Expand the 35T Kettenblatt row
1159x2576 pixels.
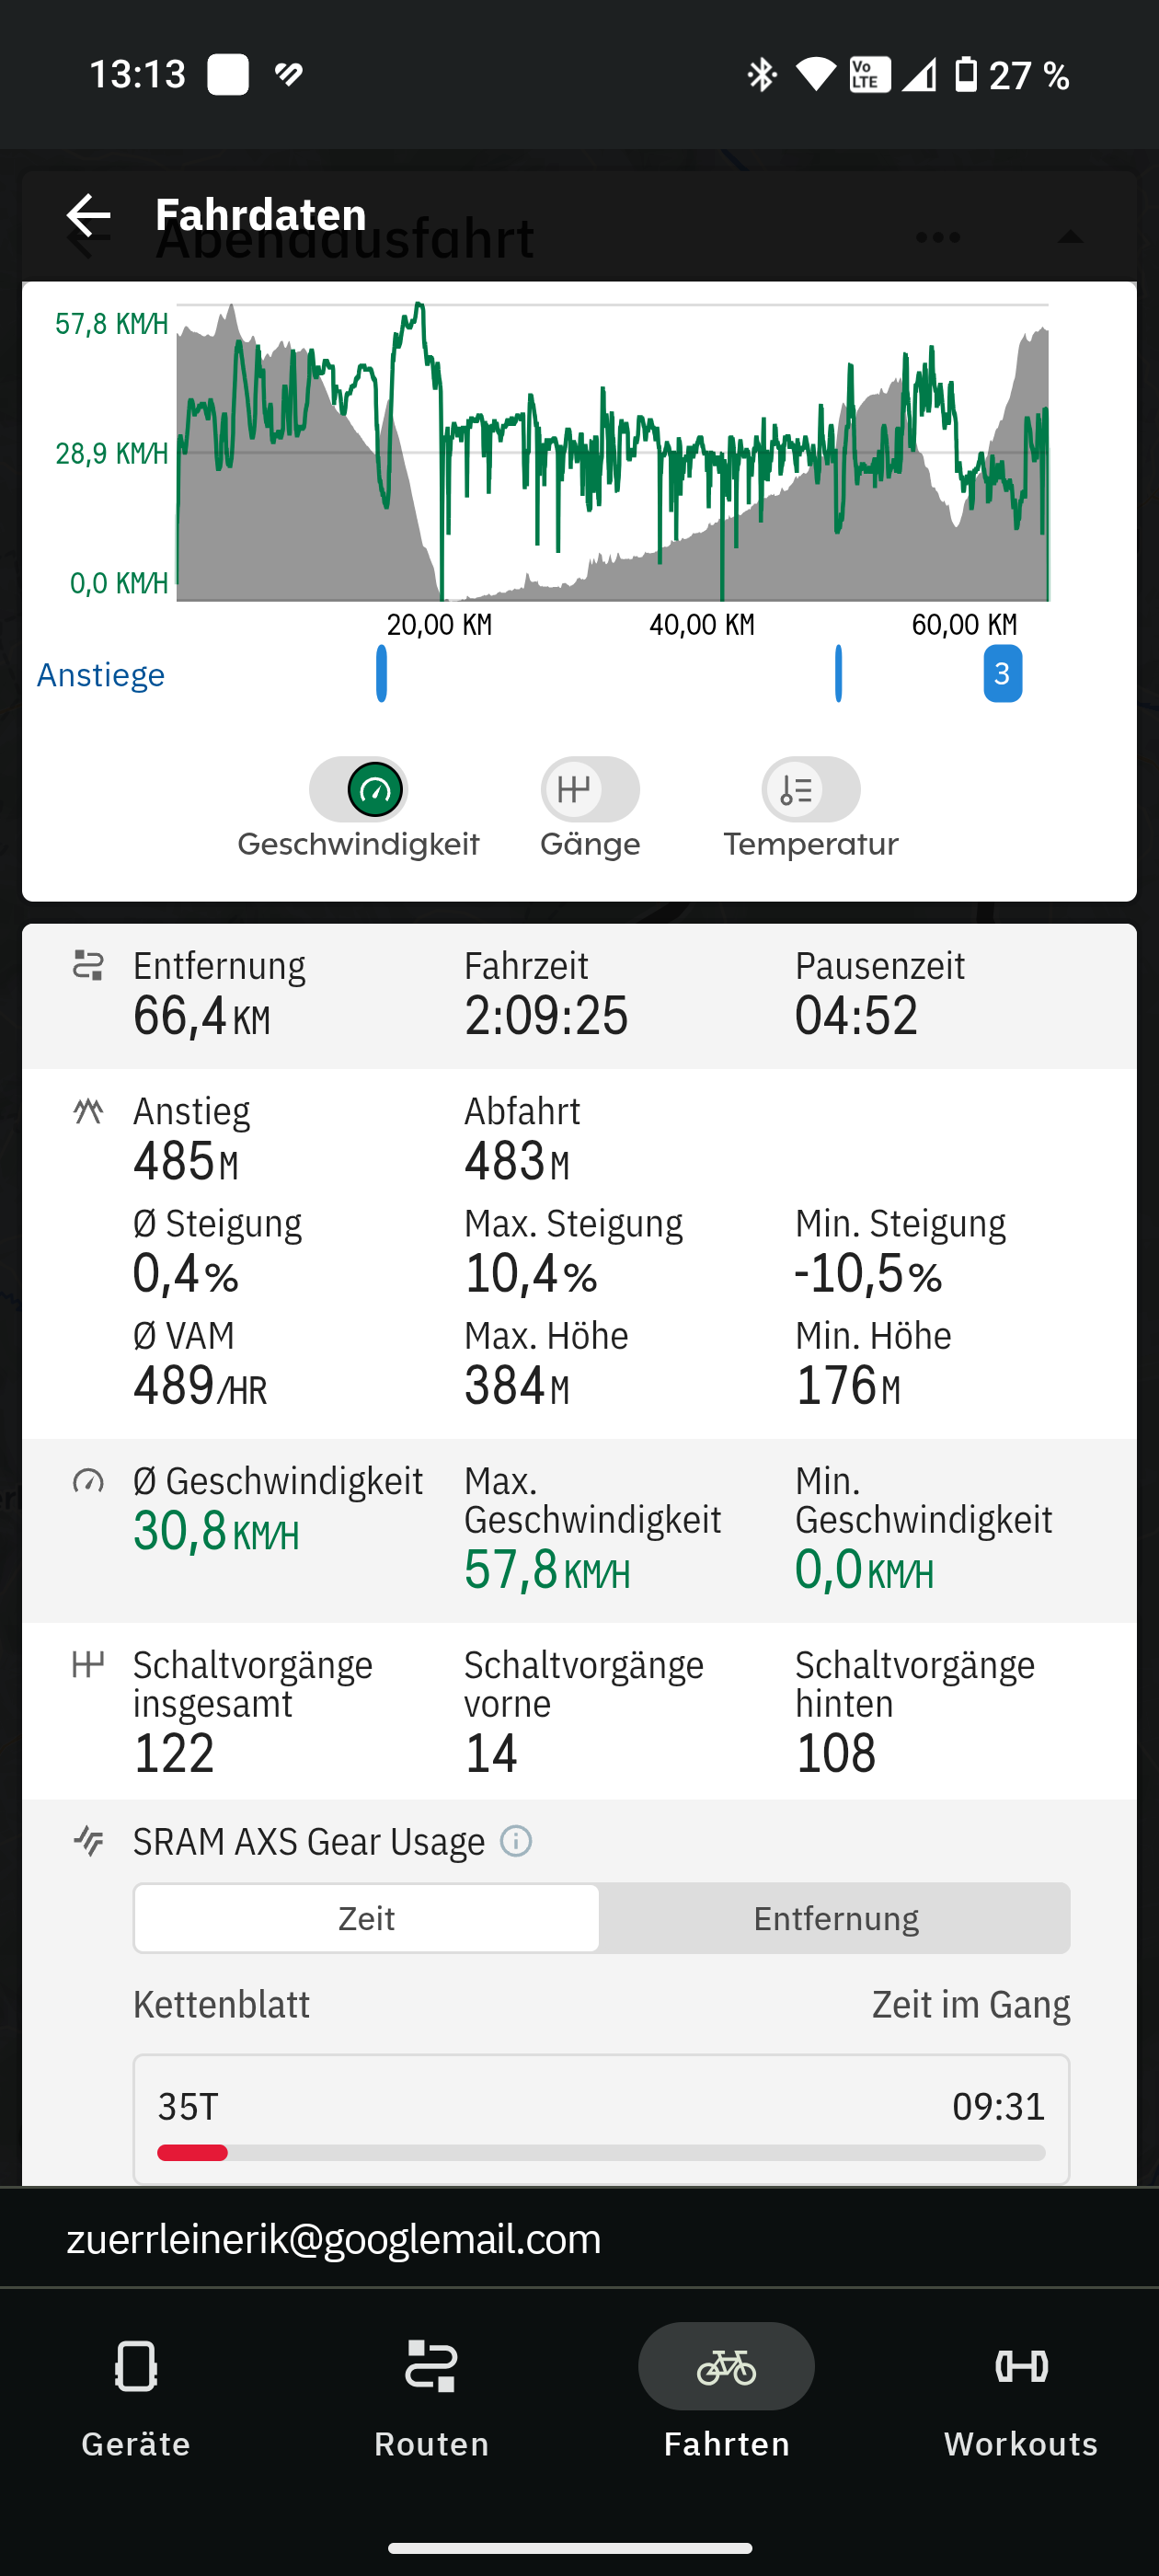coord(601,2118)
